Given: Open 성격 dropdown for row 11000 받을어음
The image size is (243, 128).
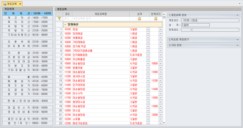Looking at the screenshot, I should (148, 68).
